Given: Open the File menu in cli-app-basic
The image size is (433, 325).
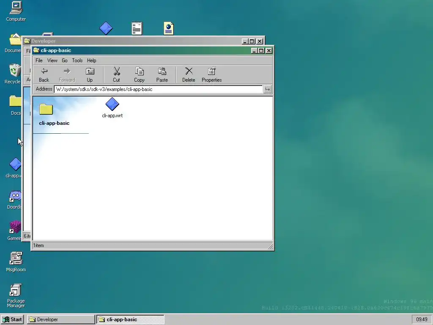Looking at the screenshot, I should [x=39, y=61].
